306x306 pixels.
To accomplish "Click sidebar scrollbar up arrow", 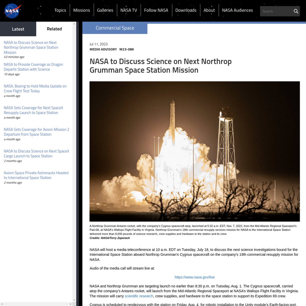I will click(x=74, y=24).
